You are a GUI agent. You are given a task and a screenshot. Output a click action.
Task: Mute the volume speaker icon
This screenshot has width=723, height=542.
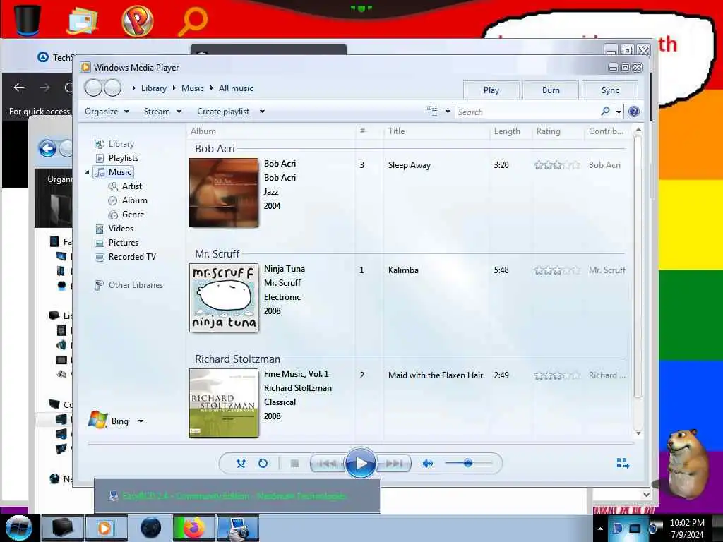427,463
